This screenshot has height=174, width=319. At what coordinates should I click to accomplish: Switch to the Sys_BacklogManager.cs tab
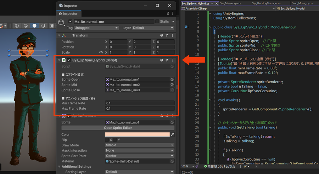[266, 3]
